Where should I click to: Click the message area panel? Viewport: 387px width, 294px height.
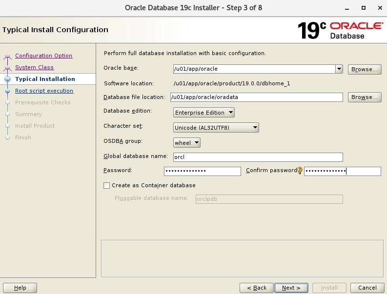pos(242,258)
